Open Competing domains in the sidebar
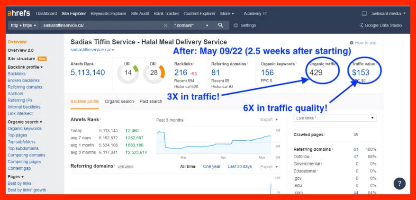 click(x=27, y=155)
